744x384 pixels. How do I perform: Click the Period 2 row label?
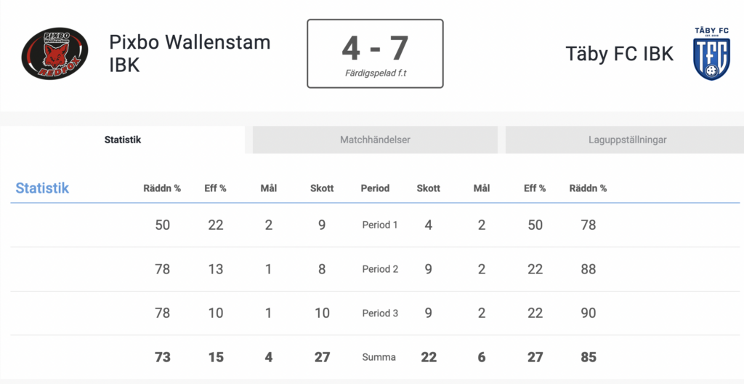[x=380, y=269]
